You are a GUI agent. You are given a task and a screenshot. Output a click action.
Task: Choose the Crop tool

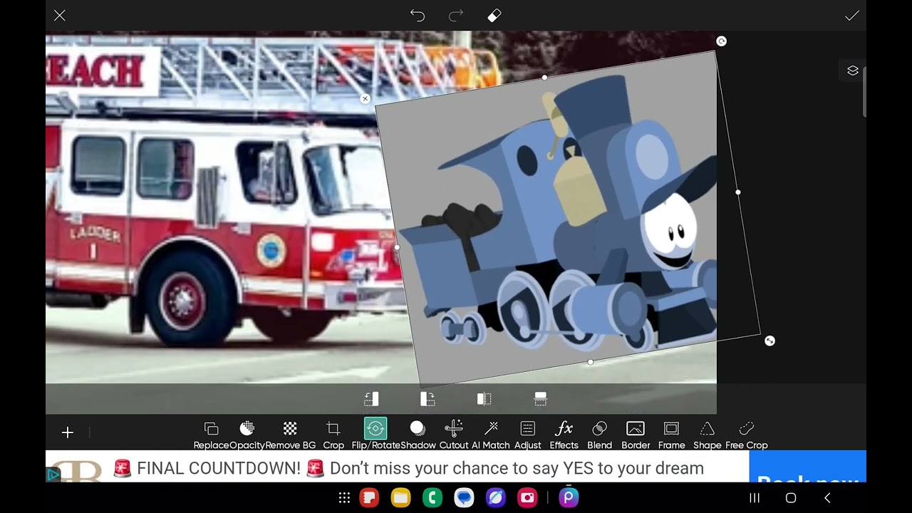coord(333,435)
